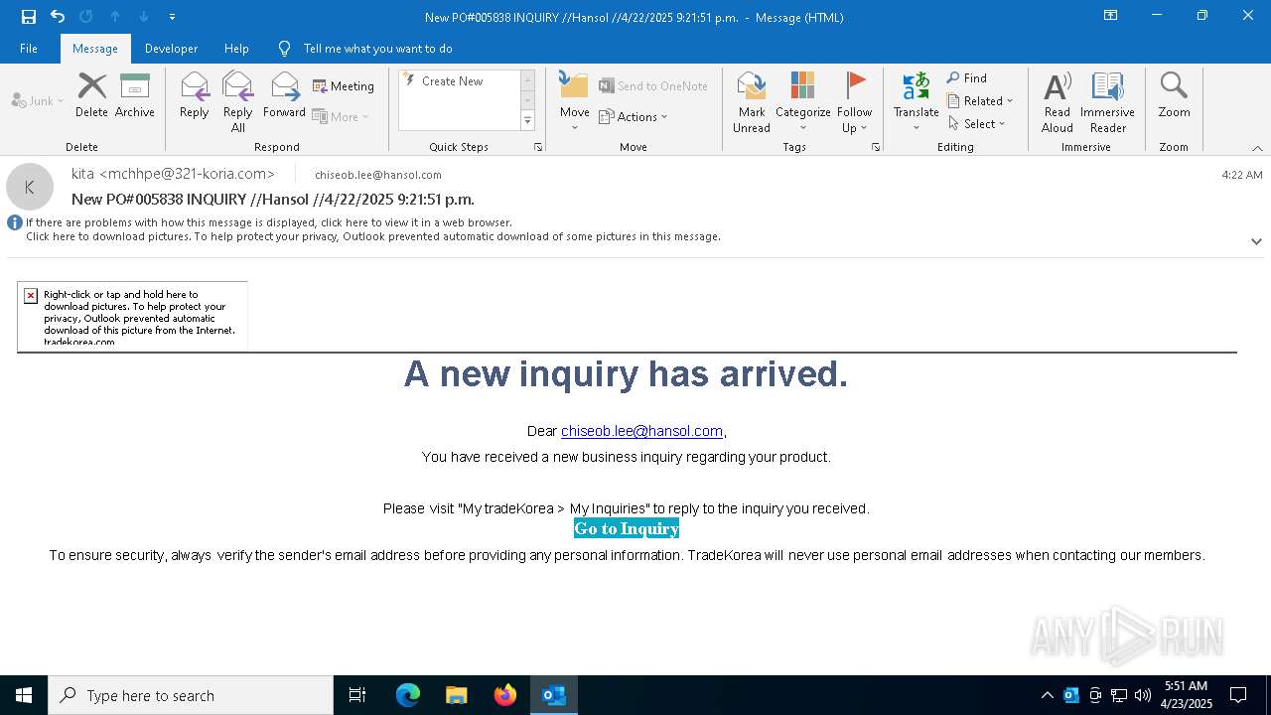The image size is (1271, 715).
Task: Expand the Quick Steps gallery
Action: 527,121
